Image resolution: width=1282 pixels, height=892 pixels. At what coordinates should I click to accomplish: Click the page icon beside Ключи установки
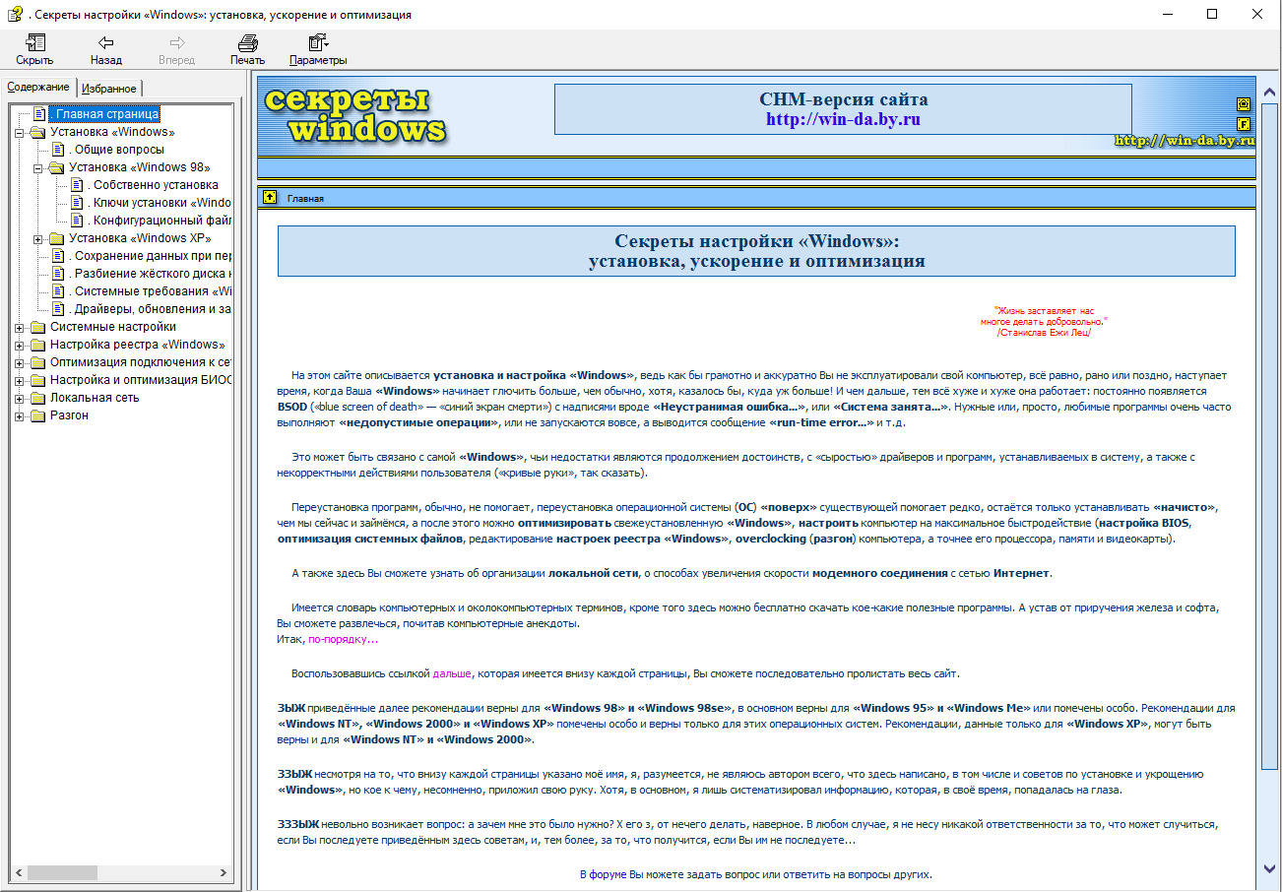(x=77, y=203)
